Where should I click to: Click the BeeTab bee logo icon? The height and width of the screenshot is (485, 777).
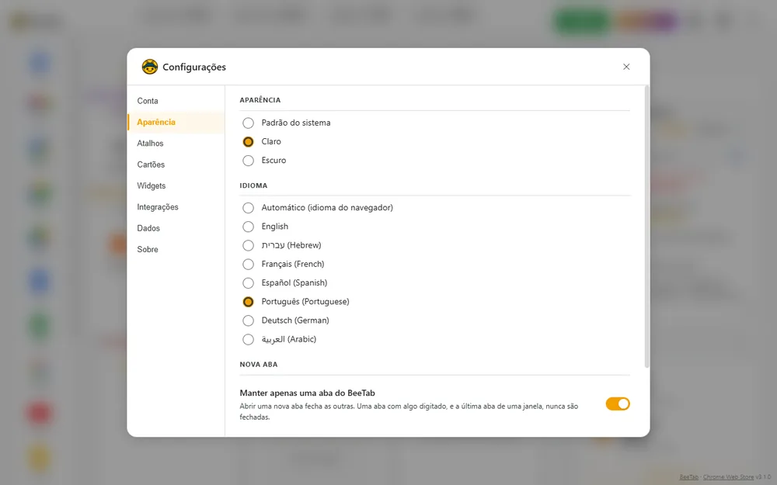tap(150, 67)
